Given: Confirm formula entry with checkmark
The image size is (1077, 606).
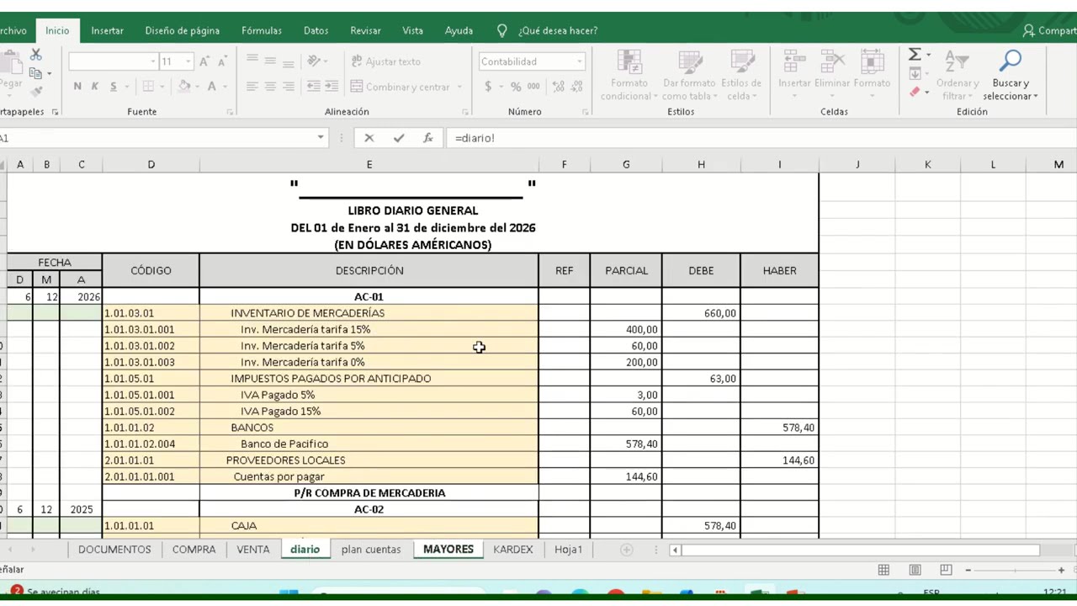Looking at the screenshot, I should click(399, 138).
